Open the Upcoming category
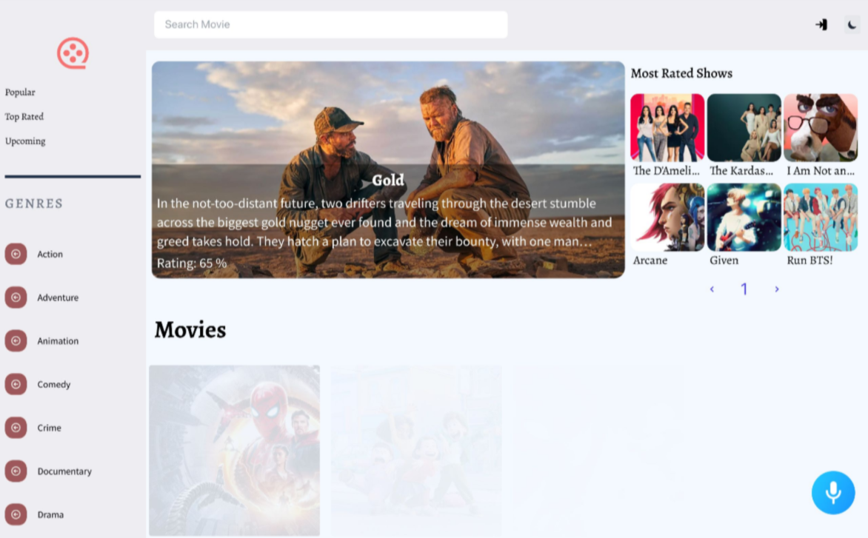Viewport: 868px width, 538px height. (x=25, y=141)
